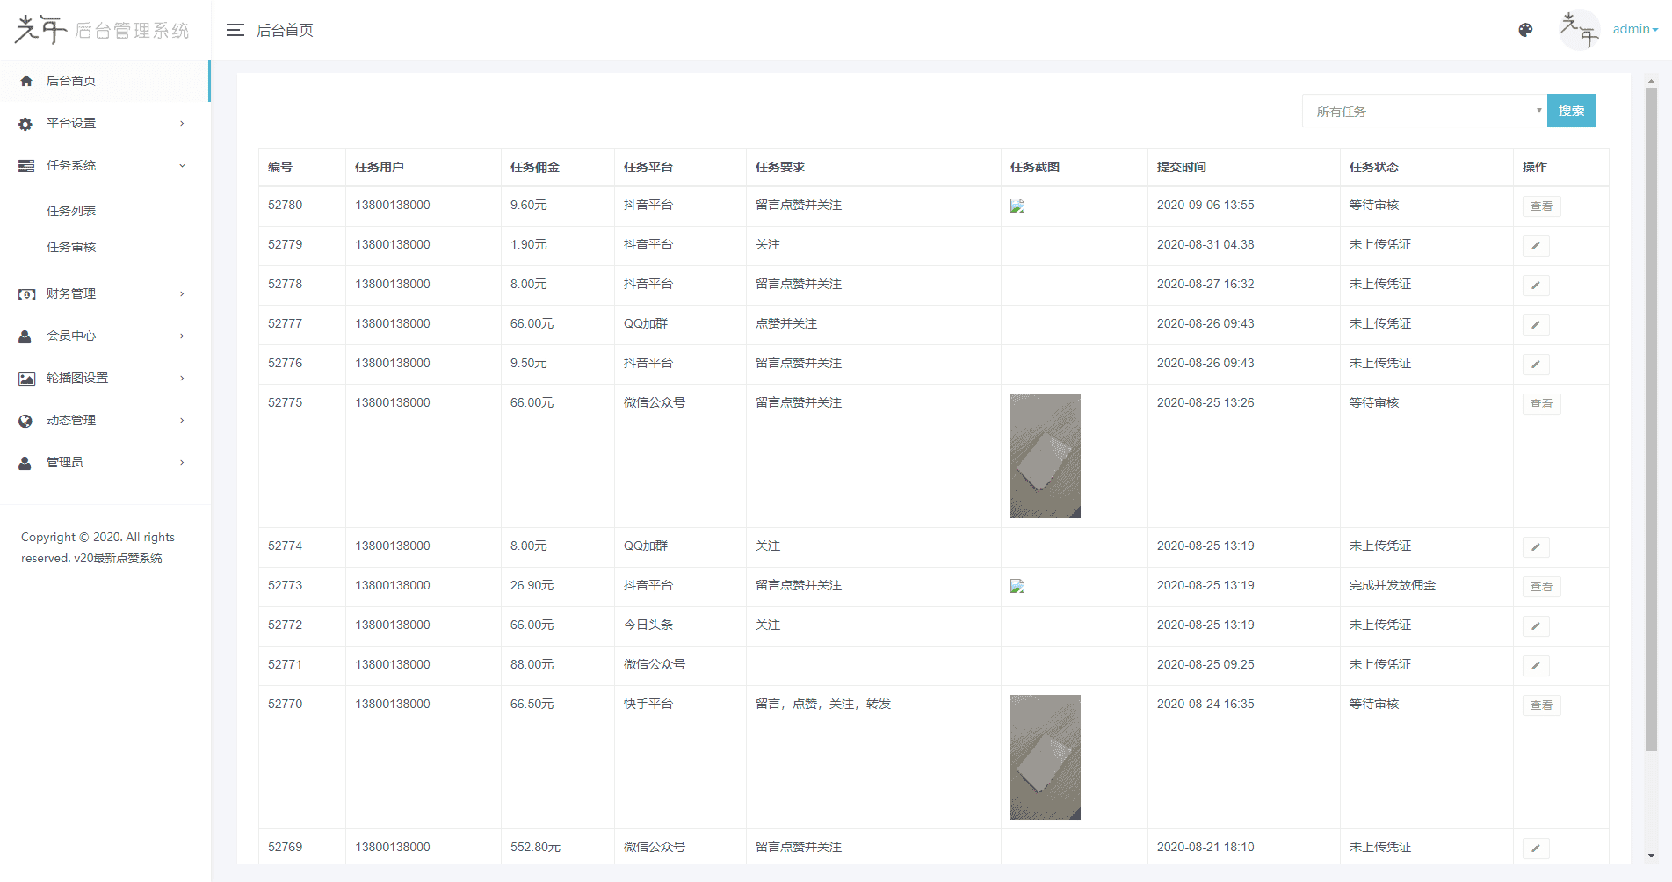1672x882 pixels.
Task: Click edit pencil for task 52779
Action: 1535,246
